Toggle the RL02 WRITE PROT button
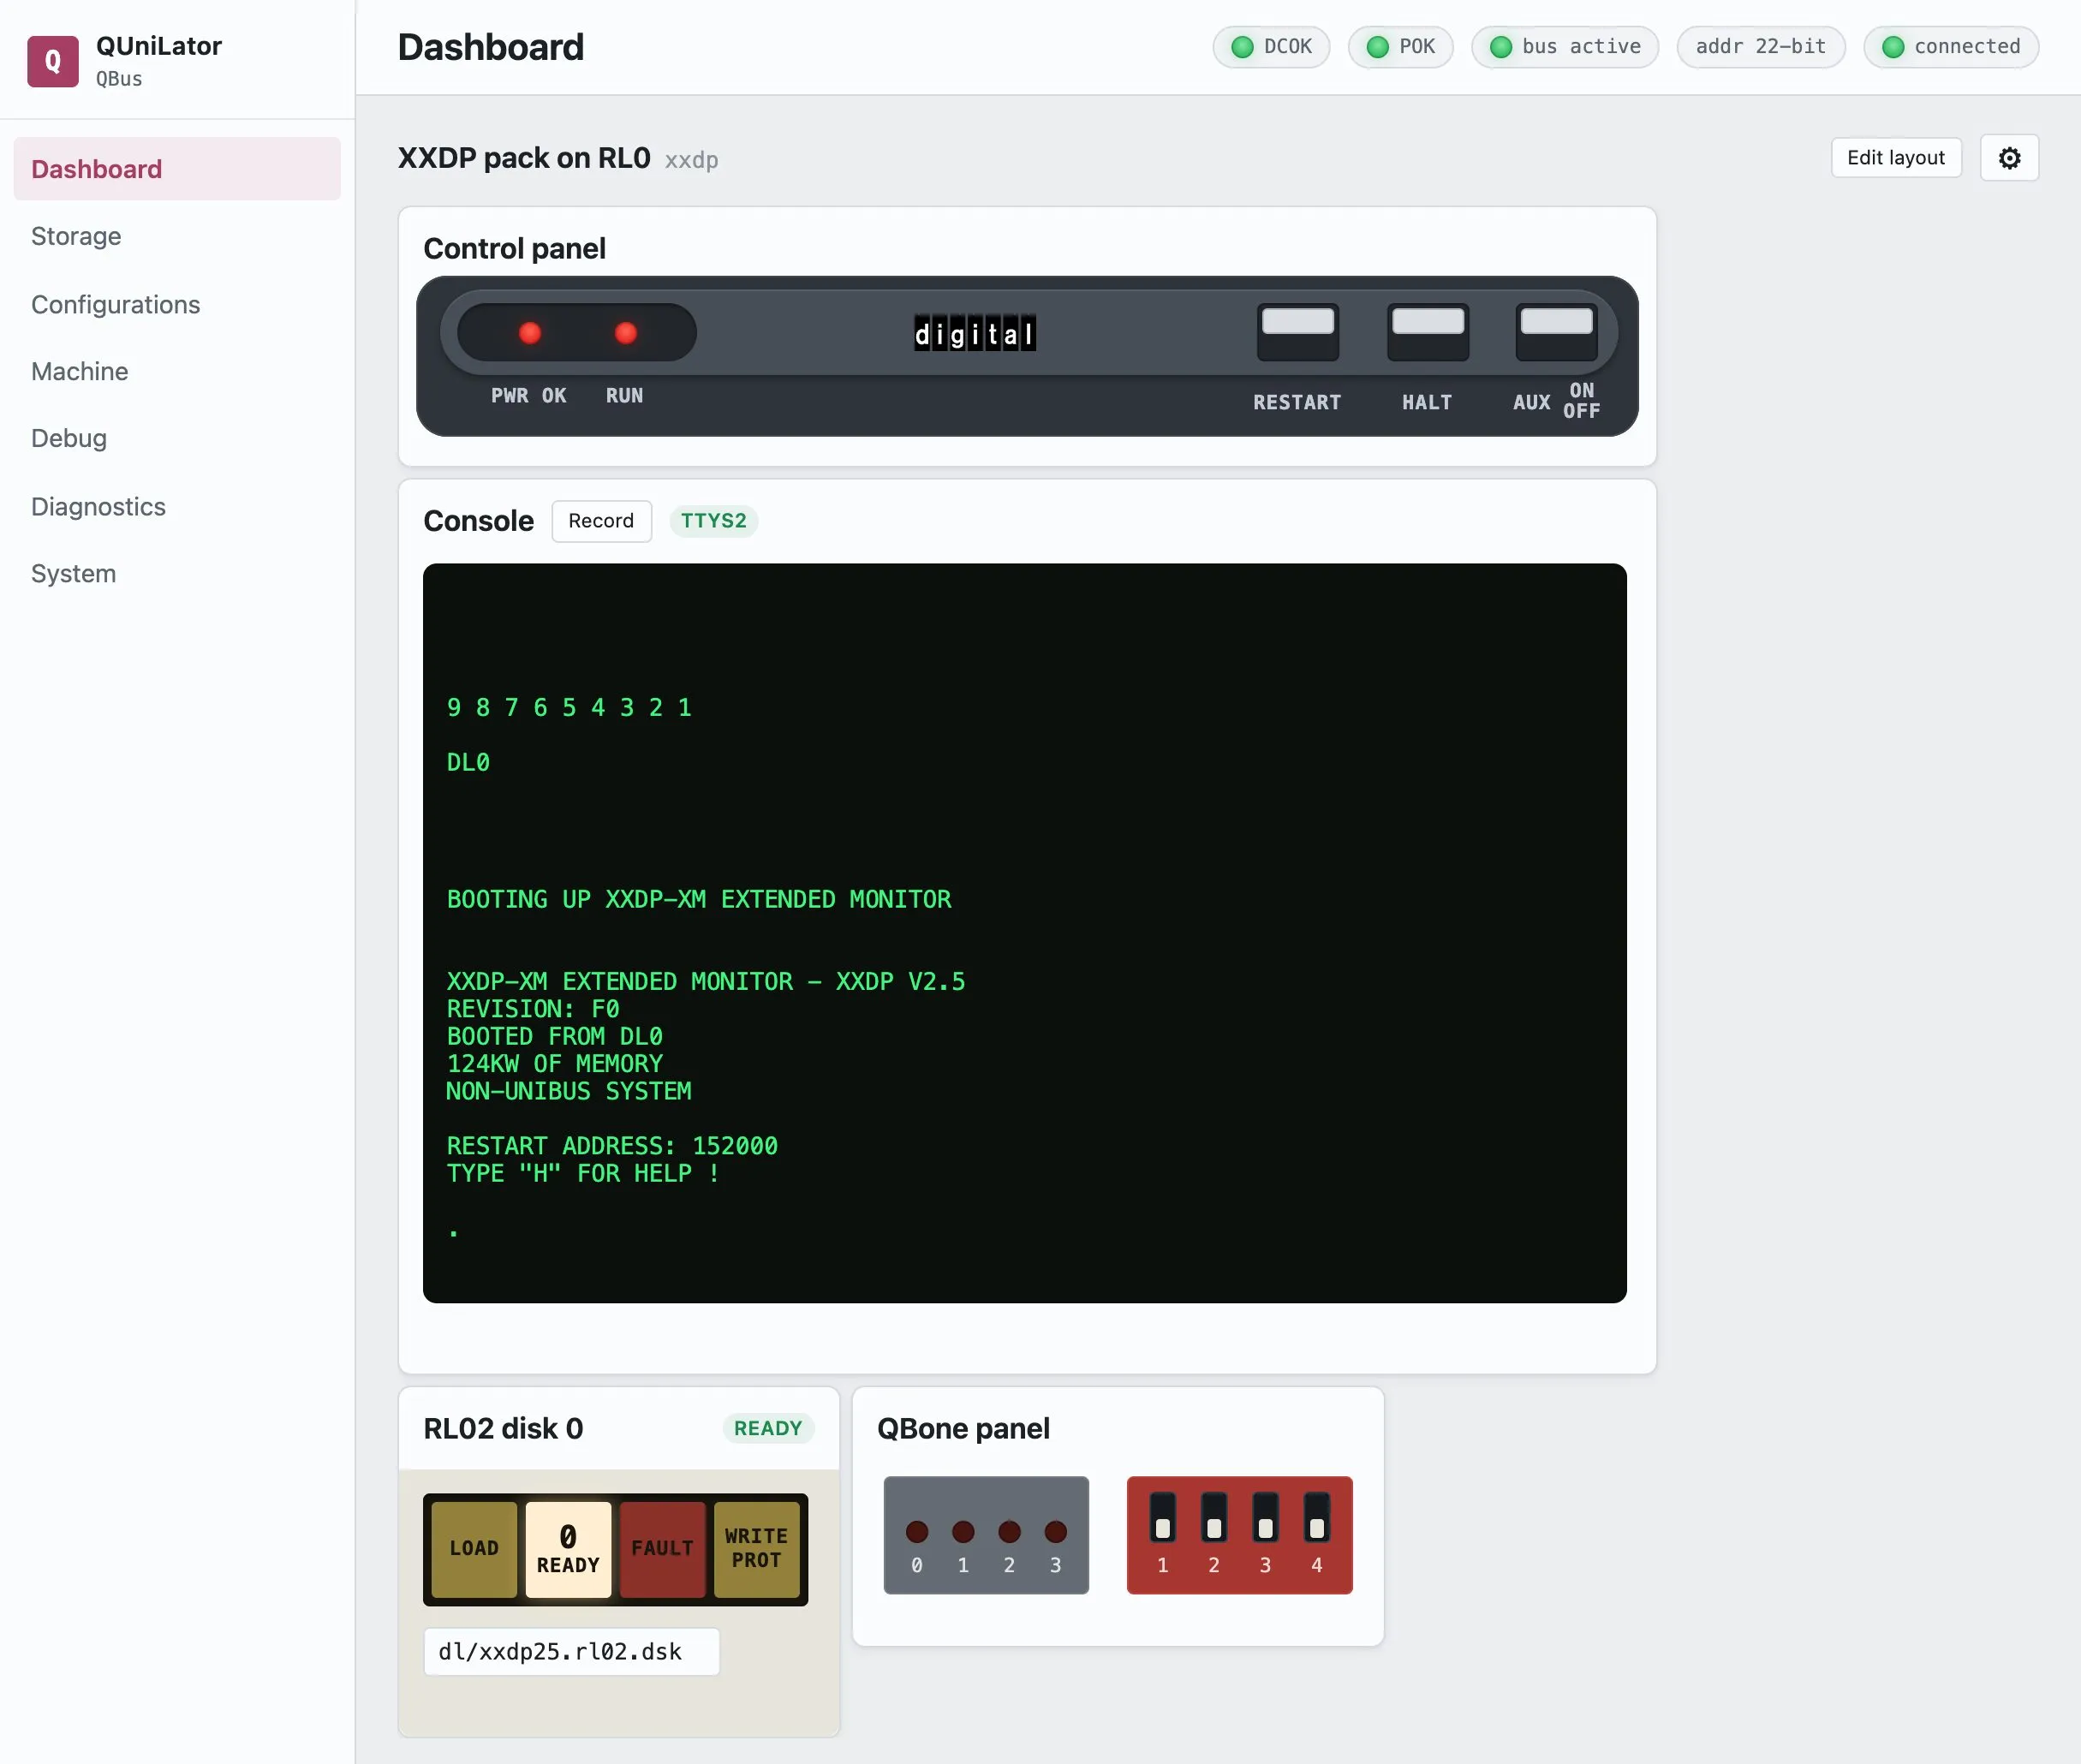The width and height of the screenshot is (2081, 1764). click(756, 1549)
